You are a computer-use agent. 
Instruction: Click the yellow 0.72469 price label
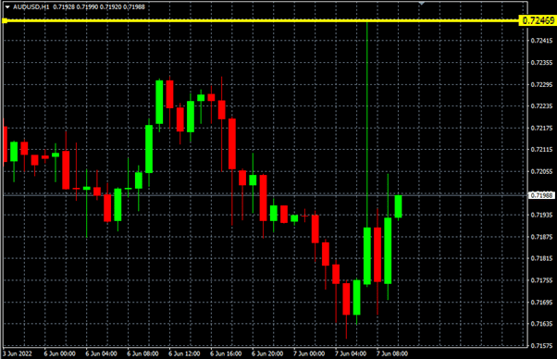(538, 20)
